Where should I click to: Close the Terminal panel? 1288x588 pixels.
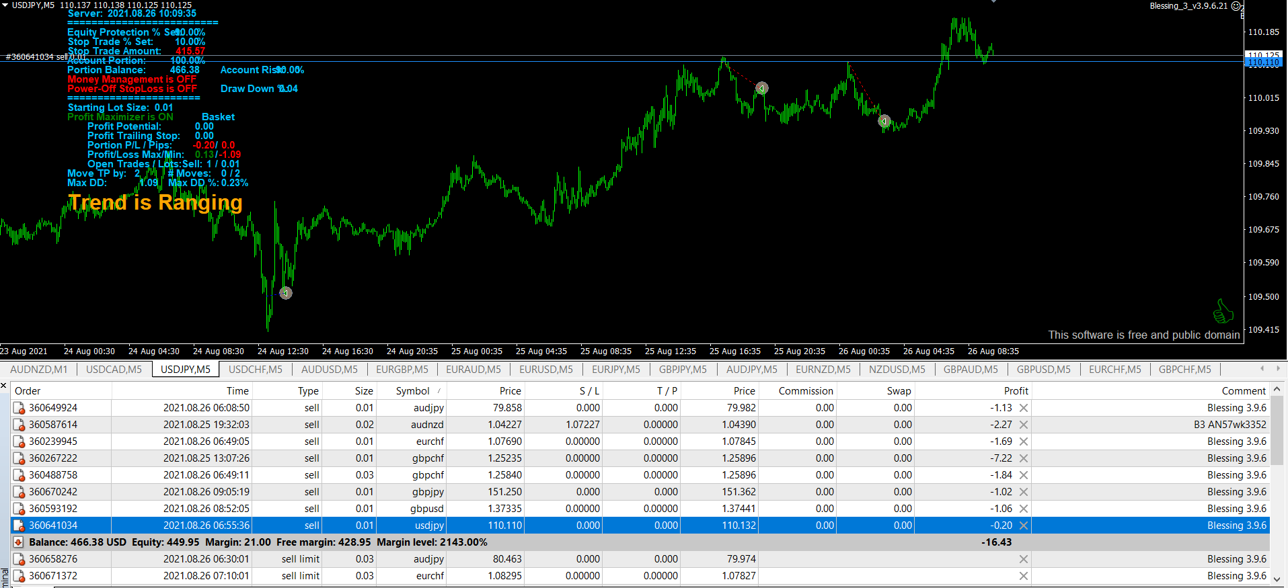coord(4,386)
